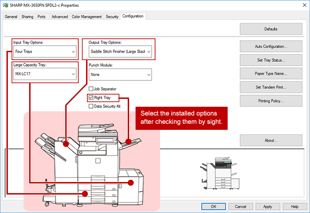Apply the configuration changes
This screenshot has width=310, height=213.
(268, 207)
